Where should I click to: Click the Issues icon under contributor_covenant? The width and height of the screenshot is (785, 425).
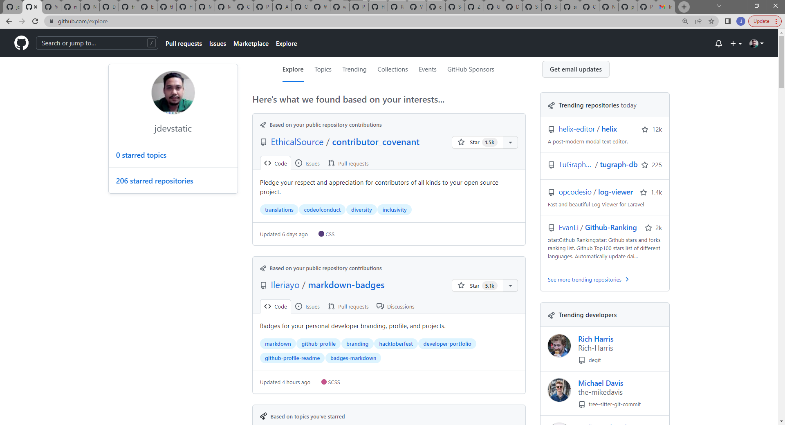point(298,163)
